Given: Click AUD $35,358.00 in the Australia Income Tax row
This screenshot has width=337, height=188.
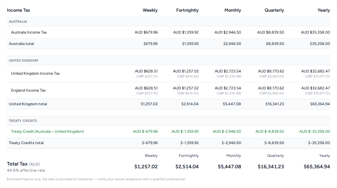Looking at the screenshot, I should [315, 32].
